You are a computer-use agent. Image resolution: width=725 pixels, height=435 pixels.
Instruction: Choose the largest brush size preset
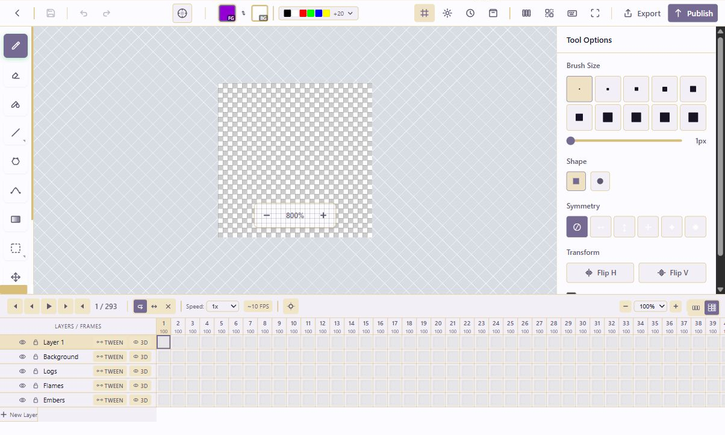tap(693, 117)
